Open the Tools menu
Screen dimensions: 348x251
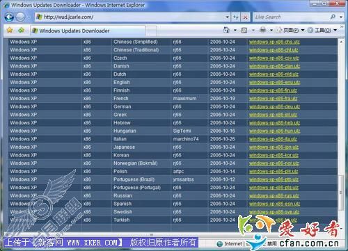point(322,30)
